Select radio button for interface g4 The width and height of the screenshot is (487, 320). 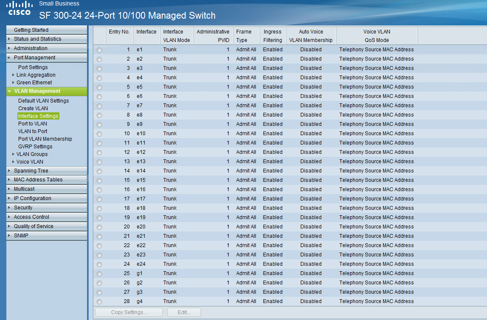coord(99,302)
